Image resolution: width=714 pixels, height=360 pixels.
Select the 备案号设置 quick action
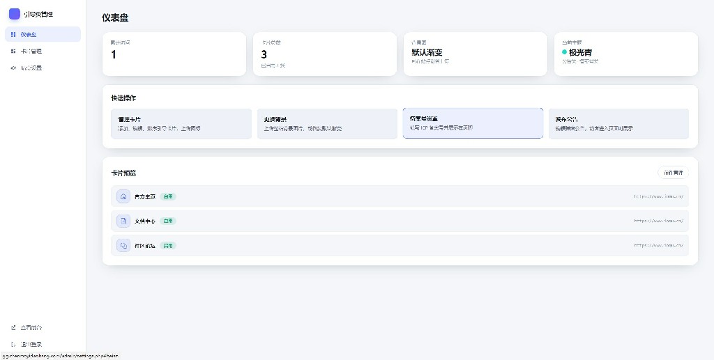(x=473, y=123)
